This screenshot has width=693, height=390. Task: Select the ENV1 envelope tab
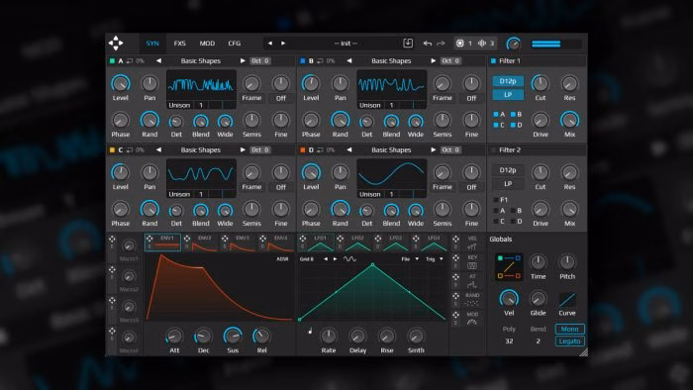click(162, 243)
